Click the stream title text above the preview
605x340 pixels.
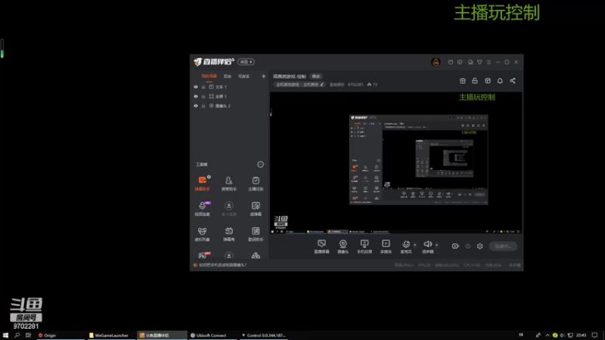(x=290, y=76)
